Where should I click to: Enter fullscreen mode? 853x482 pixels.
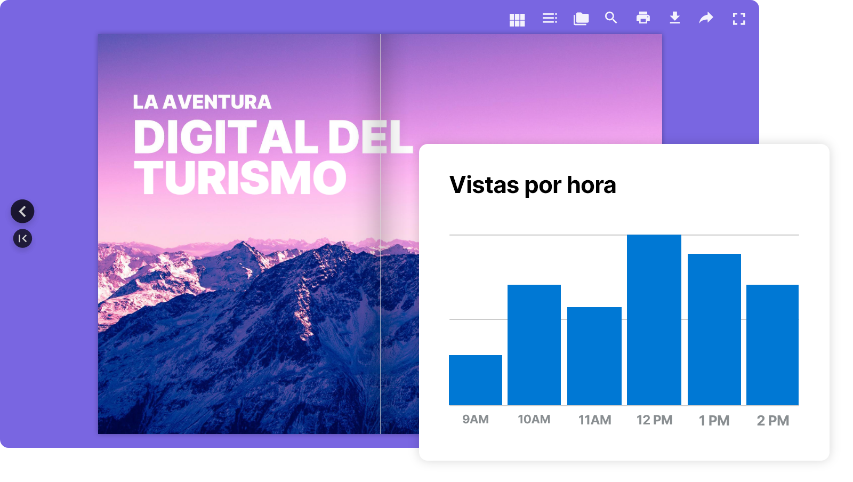pyautogui.click(x=739, y=19)
